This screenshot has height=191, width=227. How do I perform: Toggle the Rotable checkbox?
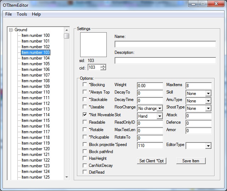pyautogui.click(x=85, y=129)
